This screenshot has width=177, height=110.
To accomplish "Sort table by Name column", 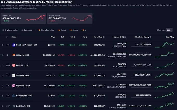I will tap(14, 37).
